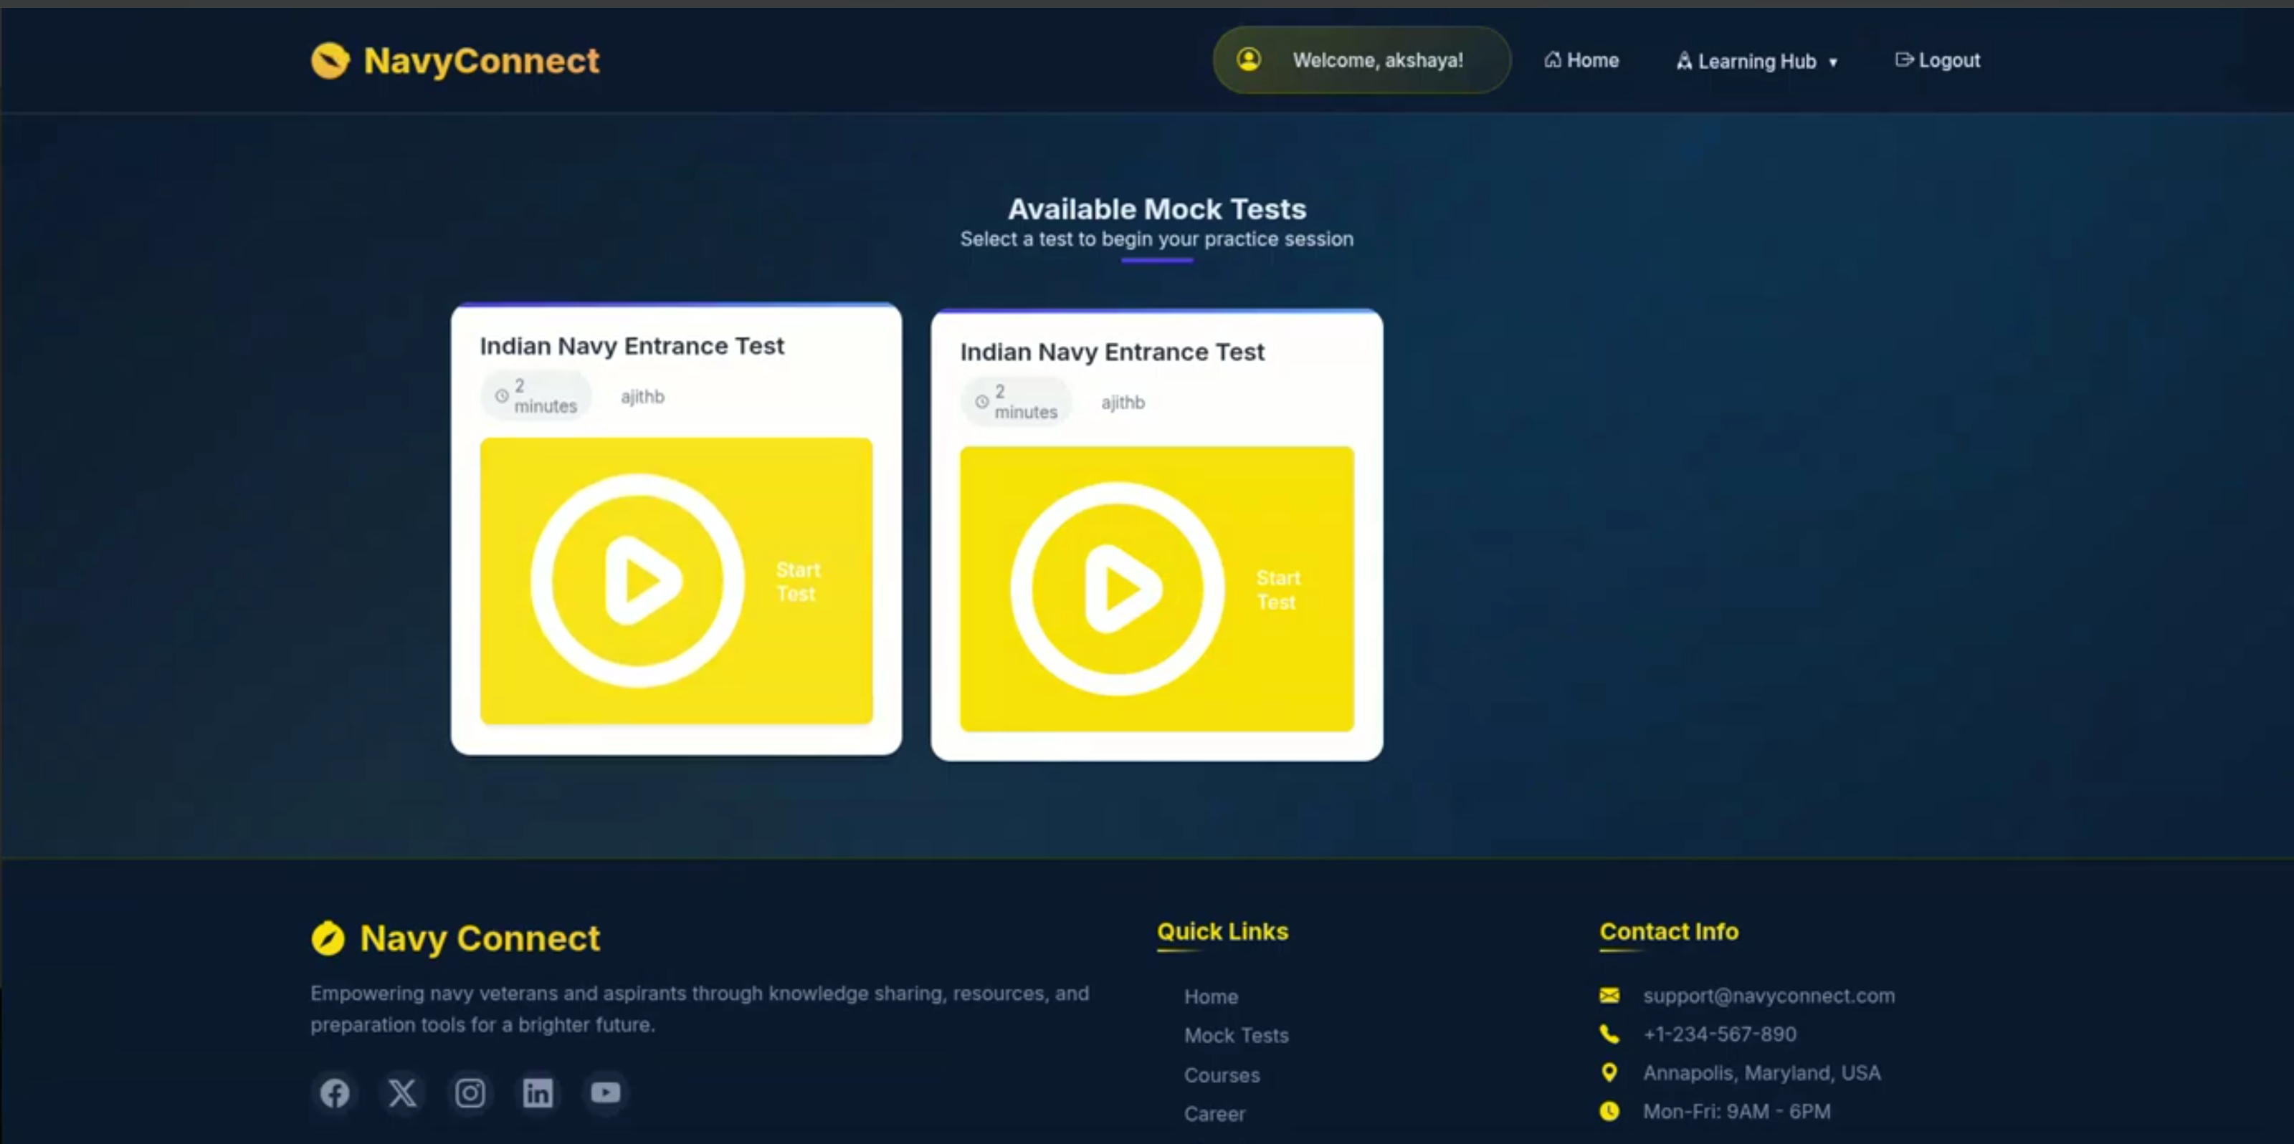Click 'Start Test' label in second card

pos(1278,590)
